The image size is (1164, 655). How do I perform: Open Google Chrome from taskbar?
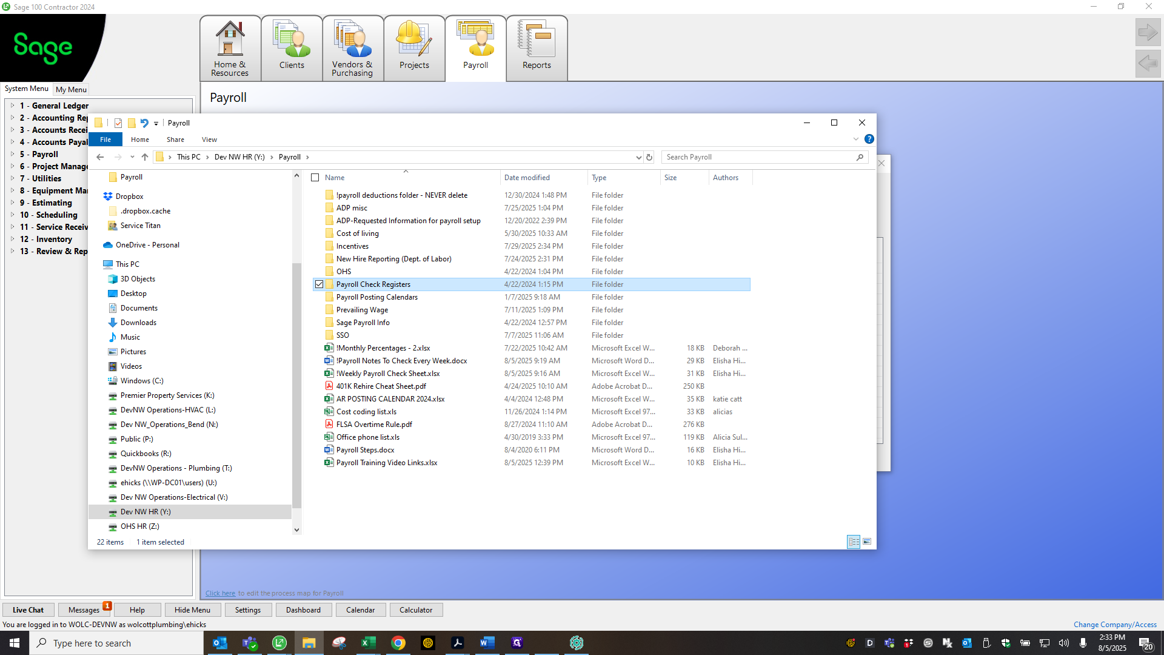(x=398, y=643)
